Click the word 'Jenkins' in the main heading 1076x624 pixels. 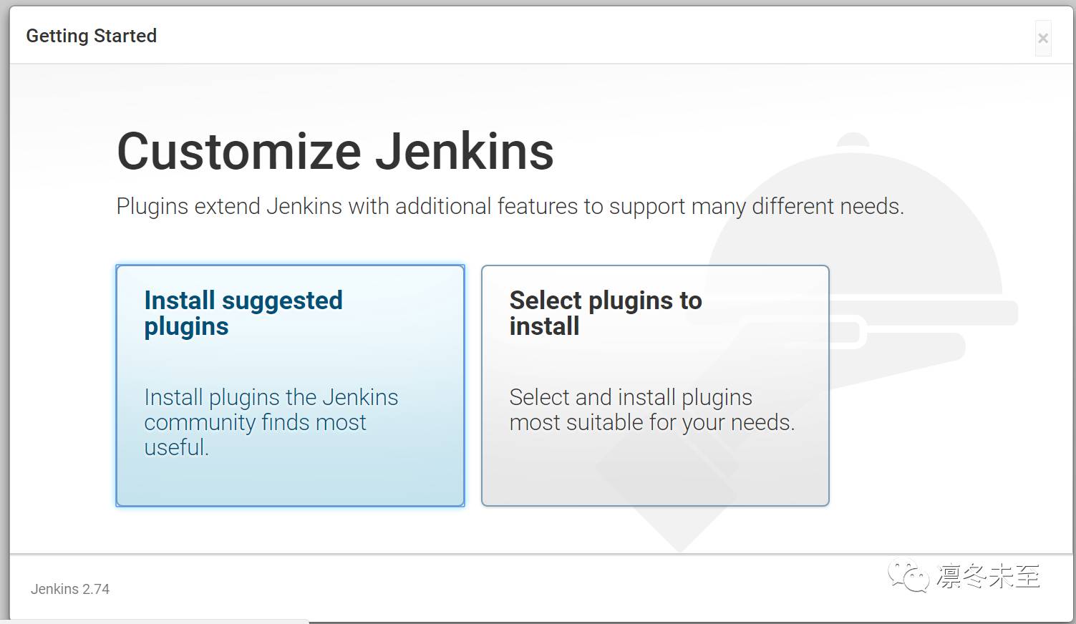(465, 151)
